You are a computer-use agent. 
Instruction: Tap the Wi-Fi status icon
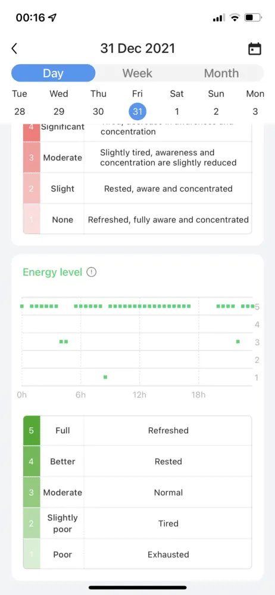(236, 17)
